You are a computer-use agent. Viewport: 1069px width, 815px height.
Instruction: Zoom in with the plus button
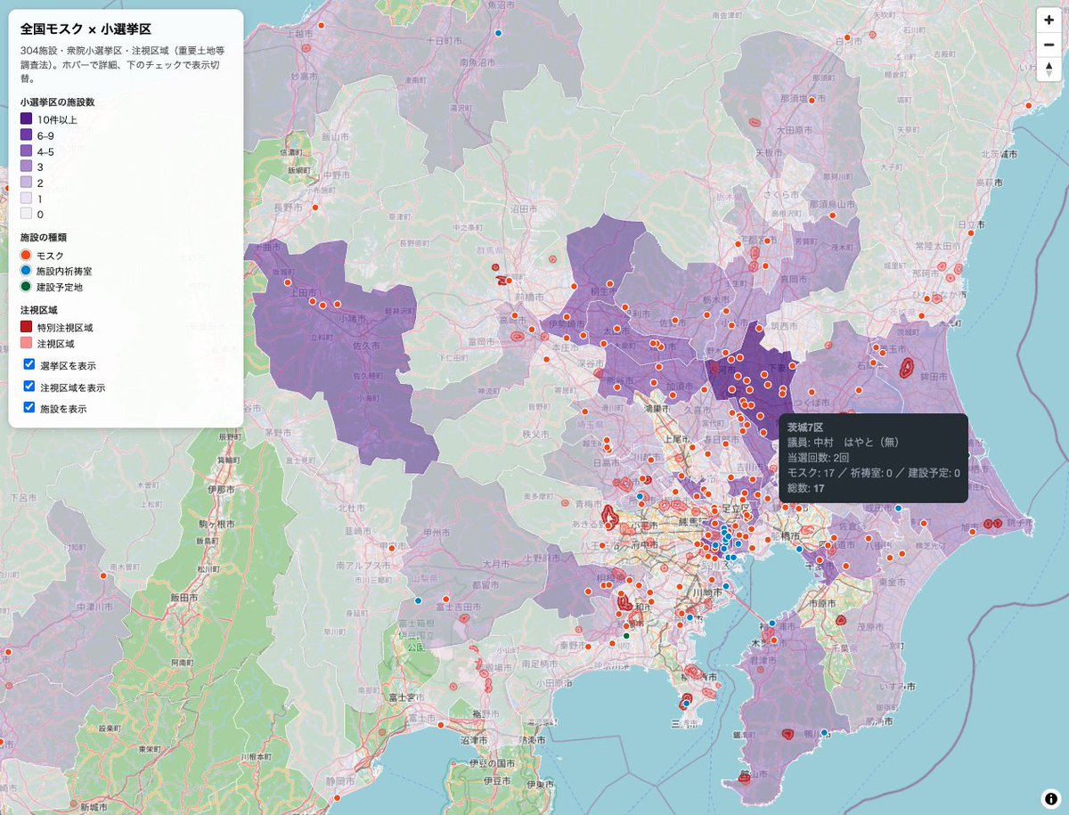coord(1049,20)
